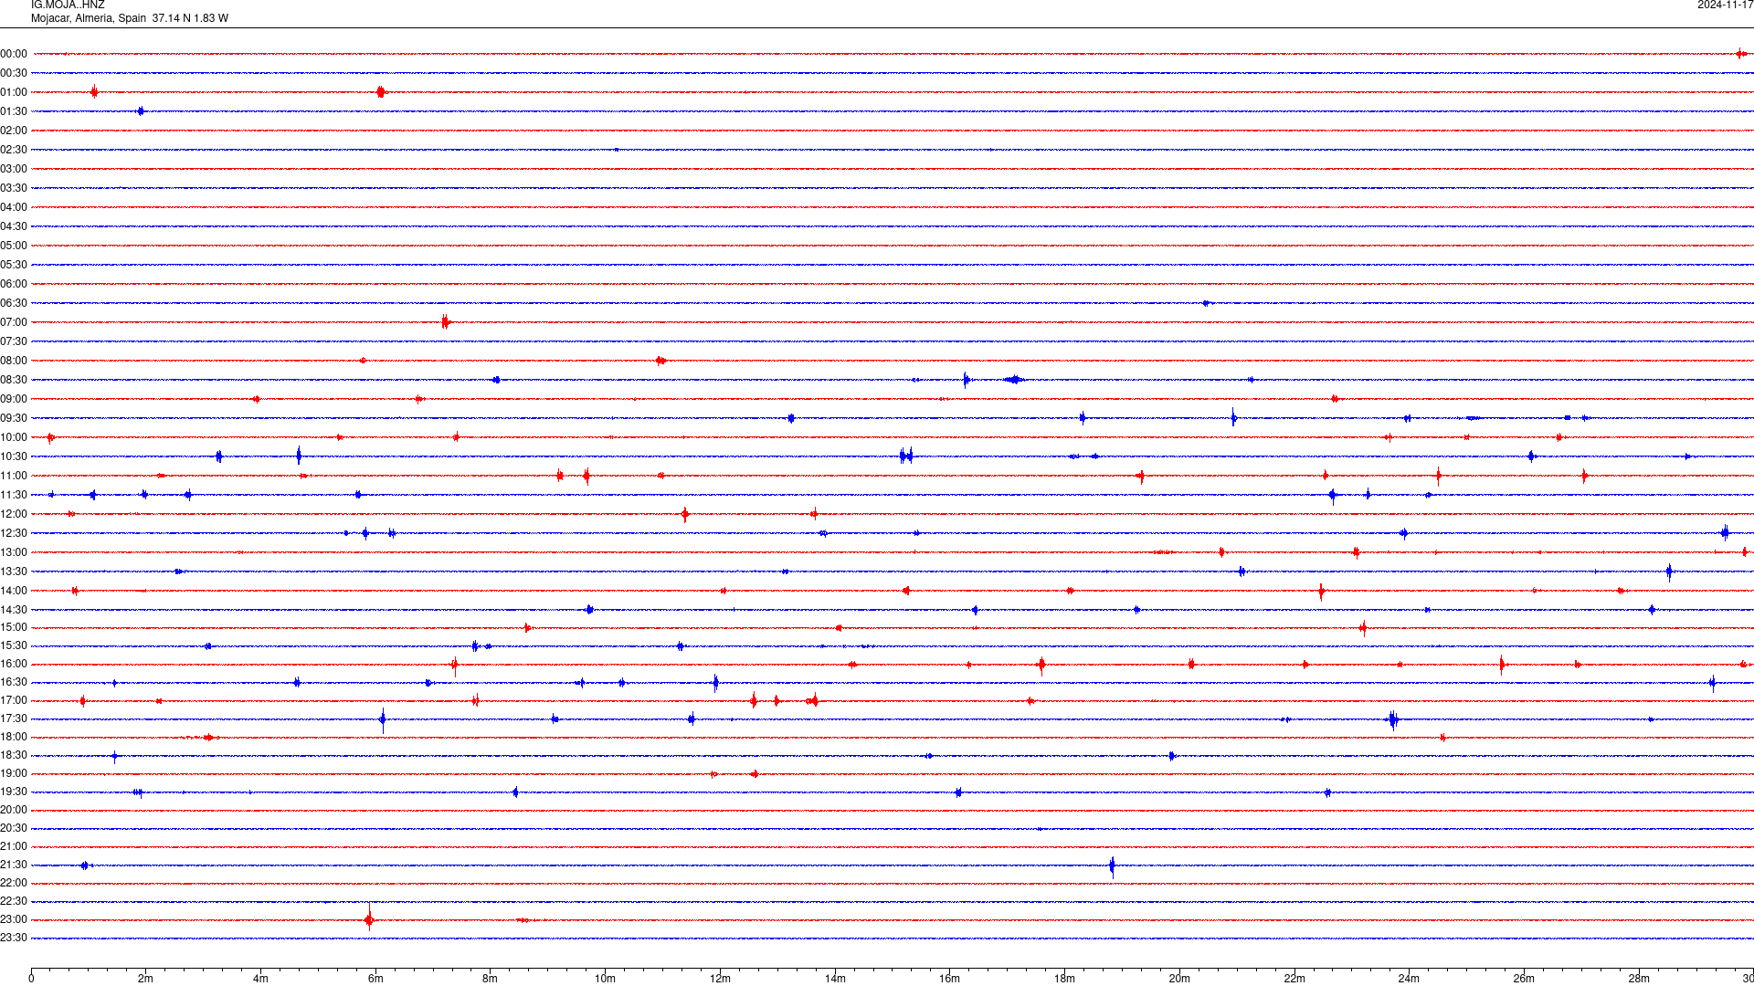The image size is (1754, 986).
Task: Select the 23:00 time row label
Action: pyautogui.click(x=14, y=919)
